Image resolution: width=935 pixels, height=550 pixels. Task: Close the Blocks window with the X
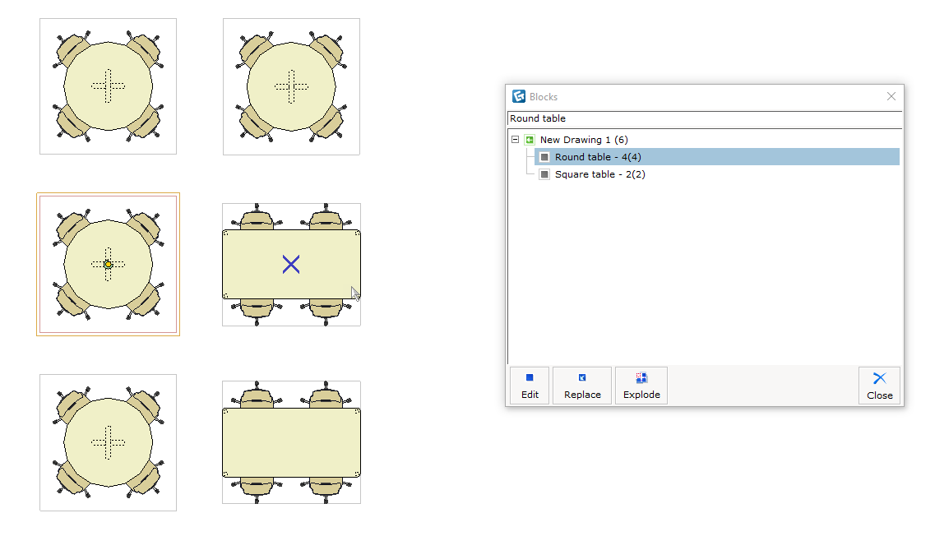pyautogui.click(x=891, y=96)
